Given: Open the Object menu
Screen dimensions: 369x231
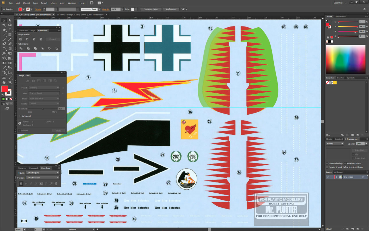Looking at the screenshot, I should [26, 3].
